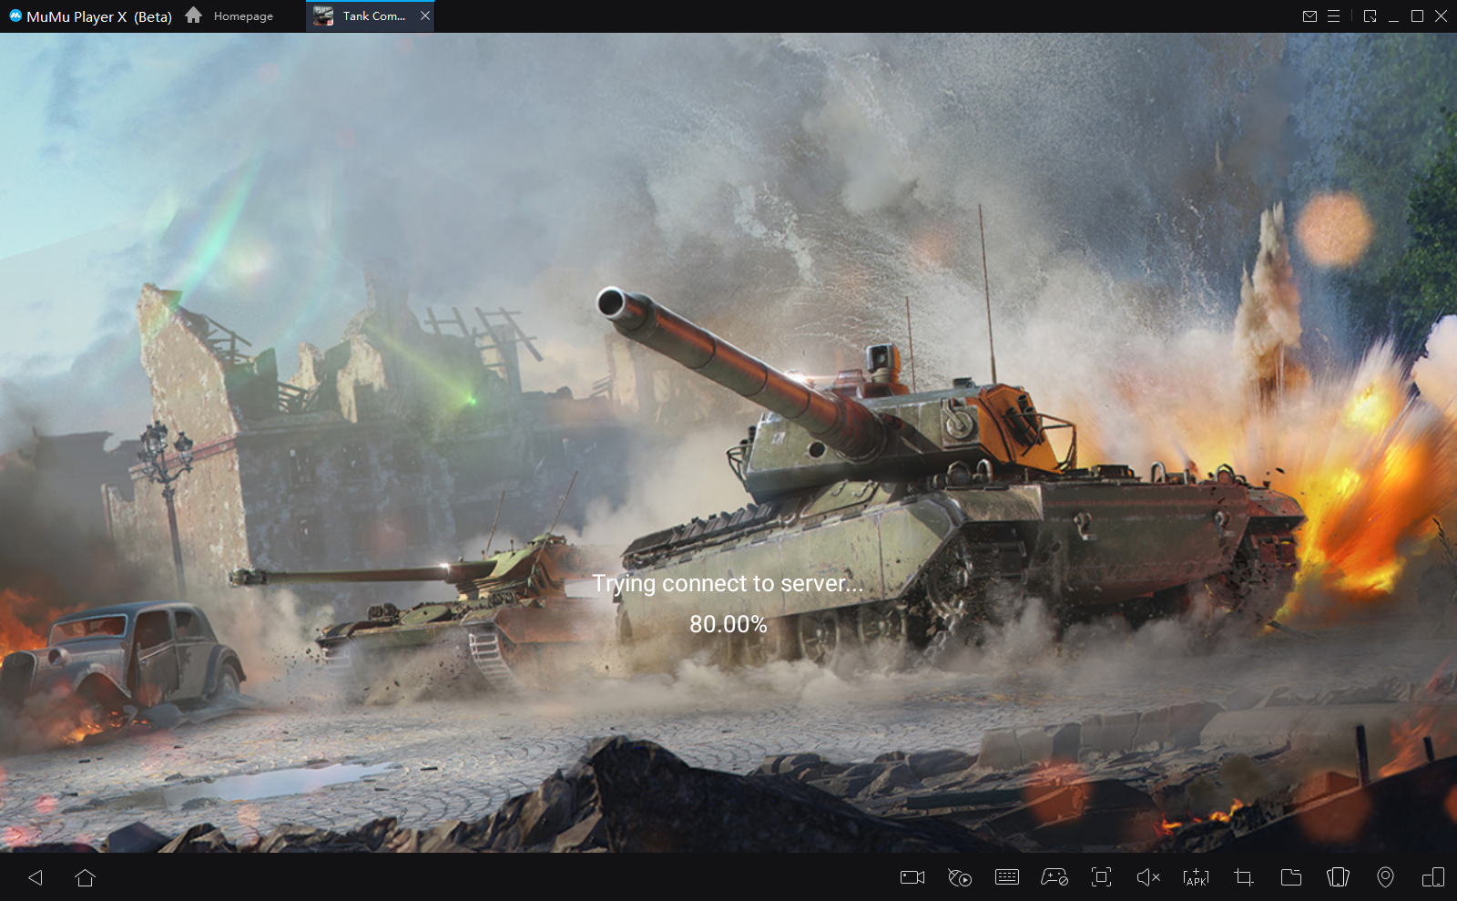Enter fullscreen mode from the bottom toolbar

point(1101,877)
